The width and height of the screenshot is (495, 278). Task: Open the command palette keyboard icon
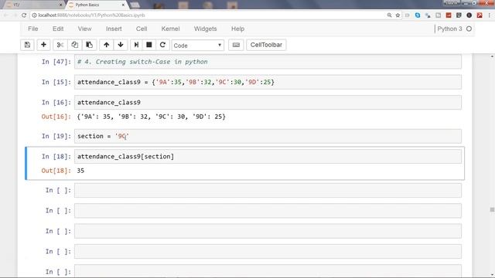tap(236, 45)
